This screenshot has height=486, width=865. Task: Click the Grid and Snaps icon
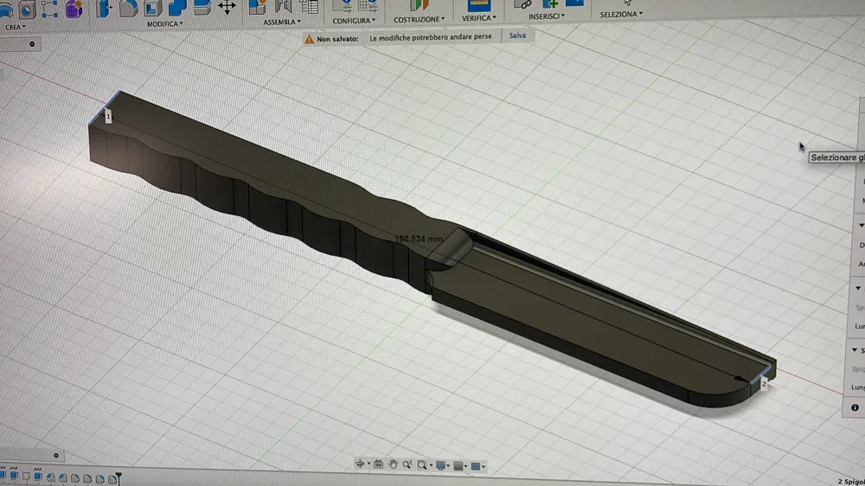[x=458, y=466]
